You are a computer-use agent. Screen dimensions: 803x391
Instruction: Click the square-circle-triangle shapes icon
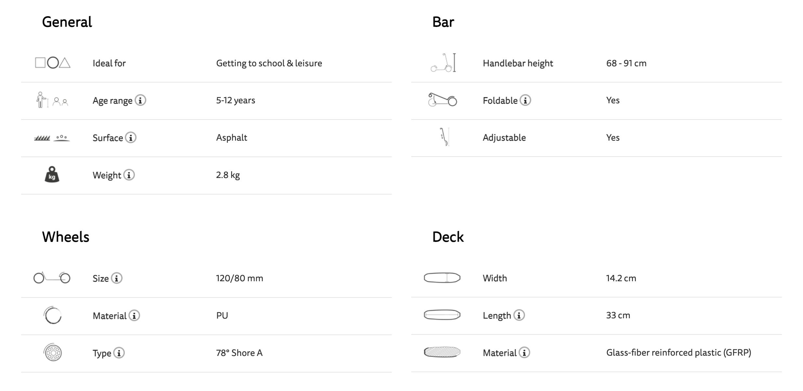pyautogui.click(x=53, y=63)
